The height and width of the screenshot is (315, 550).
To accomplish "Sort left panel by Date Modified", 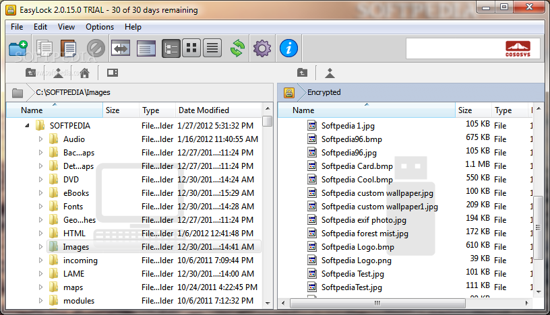I will [x=218, y=110].
